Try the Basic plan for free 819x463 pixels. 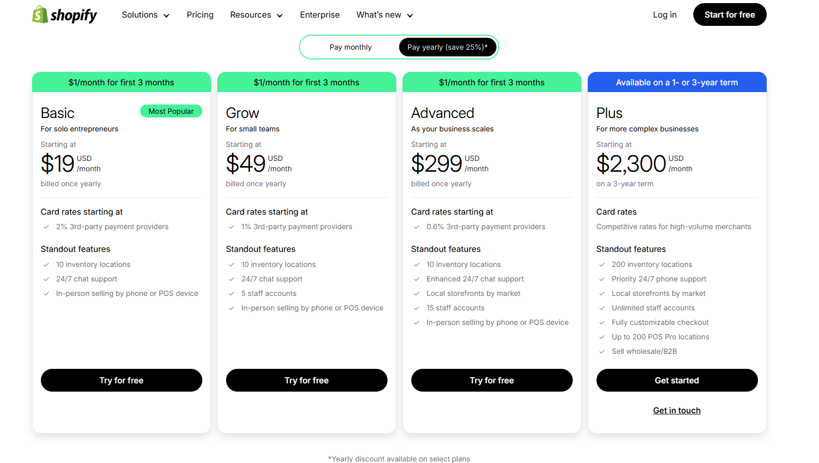(121, 380)
